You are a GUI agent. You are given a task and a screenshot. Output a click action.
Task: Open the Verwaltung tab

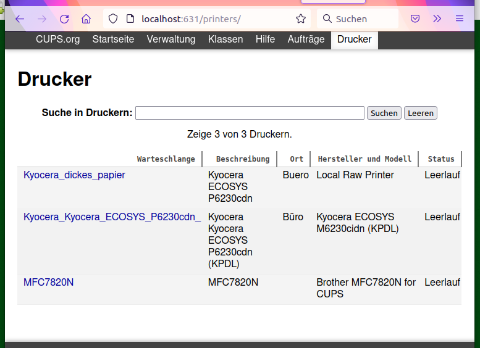tap(171, 39)
